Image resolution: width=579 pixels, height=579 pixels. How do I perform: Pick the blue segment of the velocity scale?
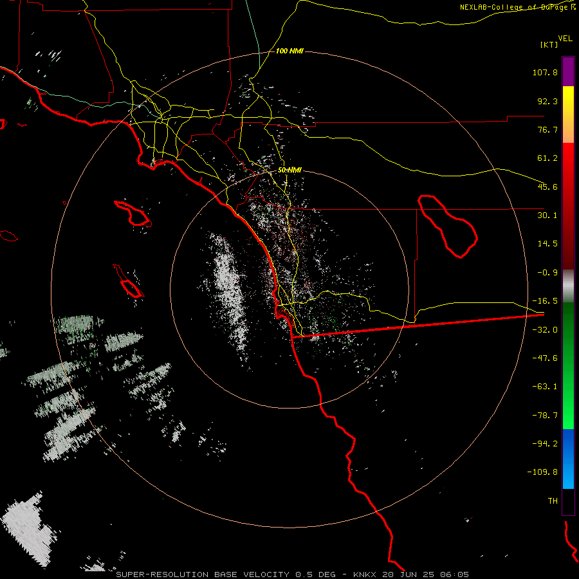point(568,459)
